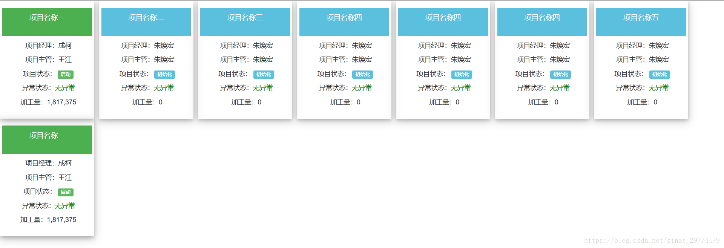
Task: Select 无异常 status text in 项目名称五 card
Action: click(659, 88)
